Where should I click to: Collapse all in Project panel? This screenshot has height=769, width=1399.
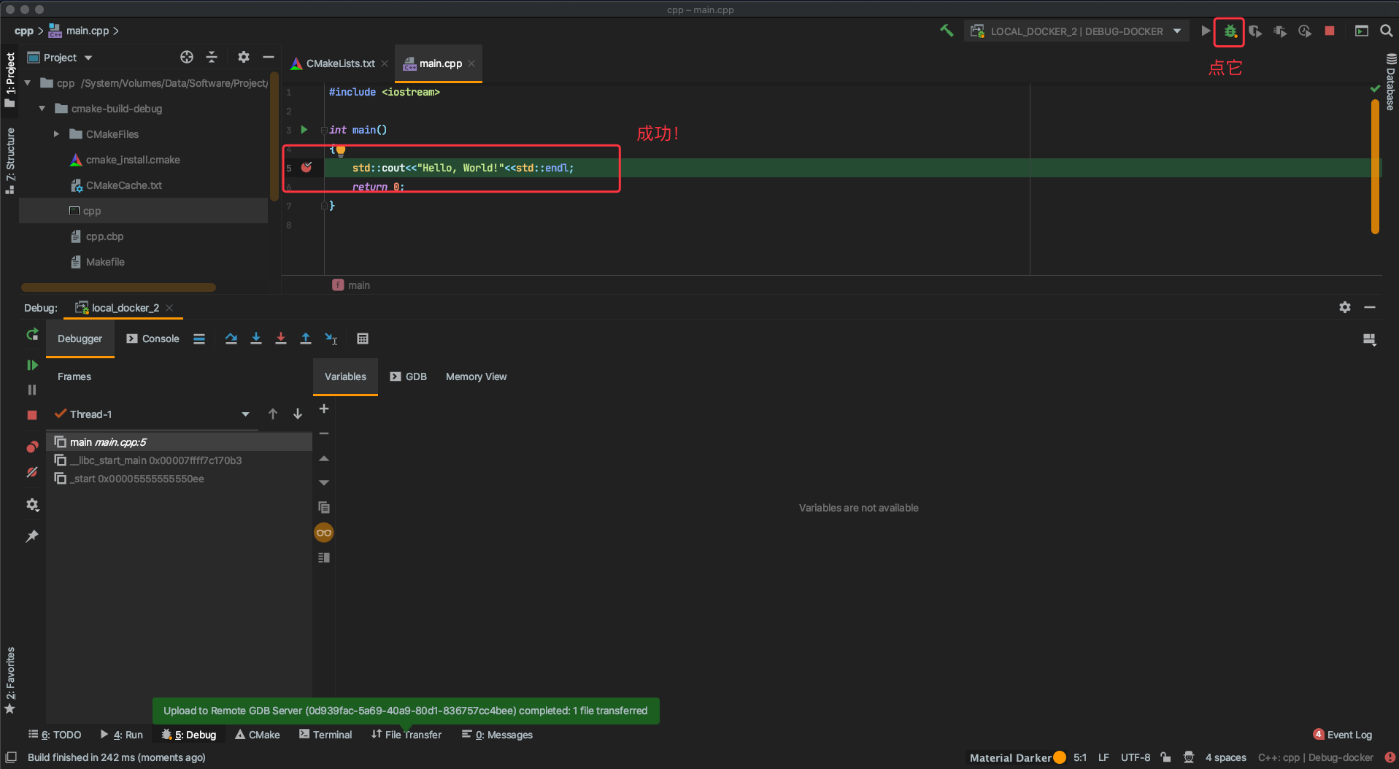pyautogui.click(x=212, y=57)
